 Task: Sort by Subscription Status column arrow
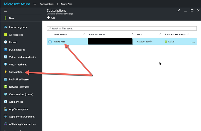(x=188, y=34)
